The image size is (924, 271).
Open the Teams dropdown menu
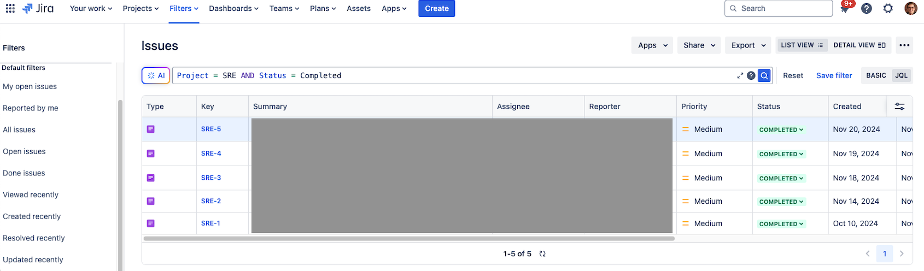(284, 8)
